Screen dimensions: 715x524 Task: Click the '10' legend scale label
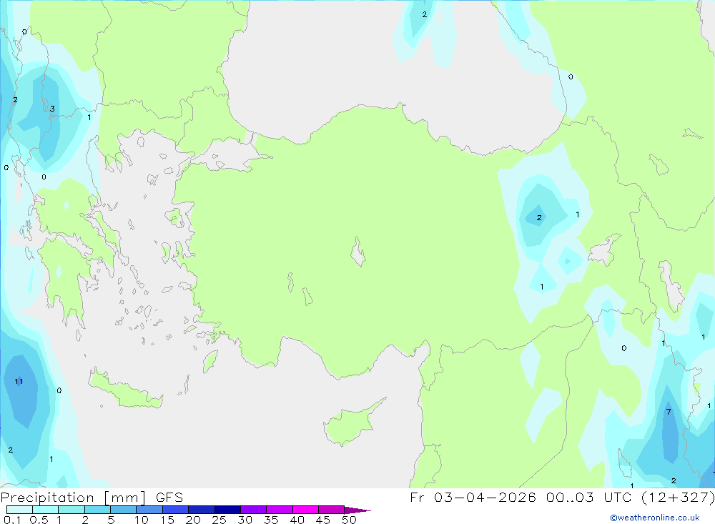(x=142, y=520)
